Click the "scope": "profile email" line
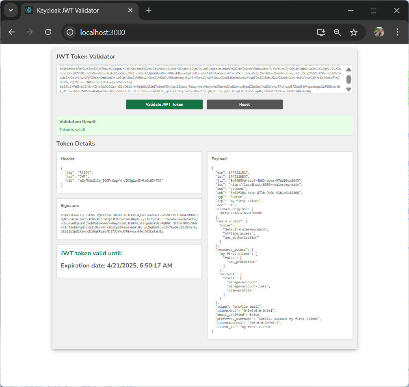This screenshot has height=387, width=409. [x=239, y=307]
